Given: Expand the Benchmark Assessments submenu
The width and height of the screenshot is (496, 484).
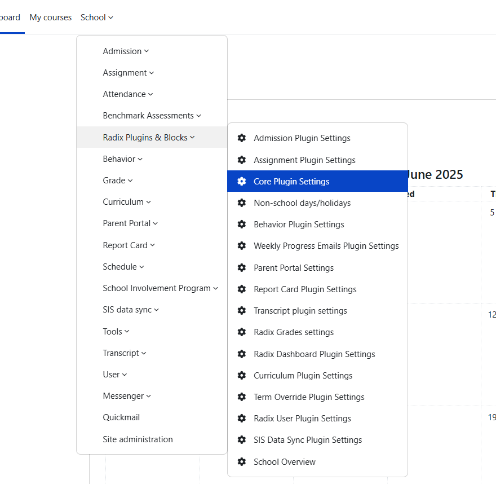Looking at the screenshot, I should [x=152, y=116].
